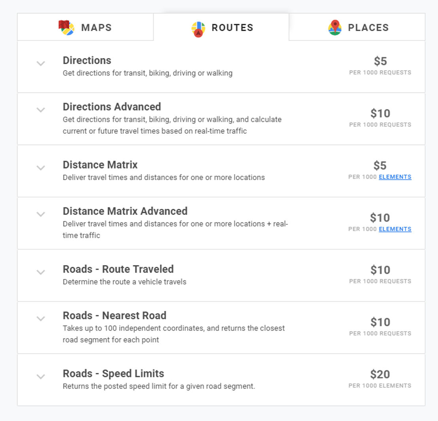Screen dimensions: 438x421
Task: Expand Roads - Speed Limits chevron
Action: [x=41, y=377]
